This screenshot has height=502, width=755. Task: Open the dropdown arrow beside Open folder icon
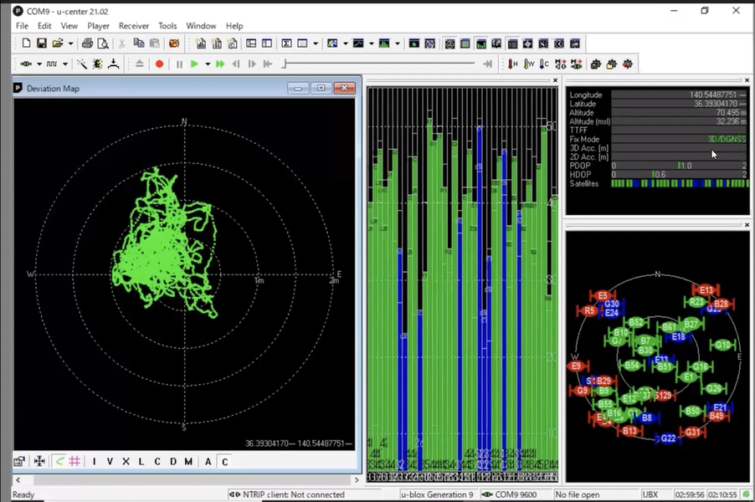[x=70, y=44]
